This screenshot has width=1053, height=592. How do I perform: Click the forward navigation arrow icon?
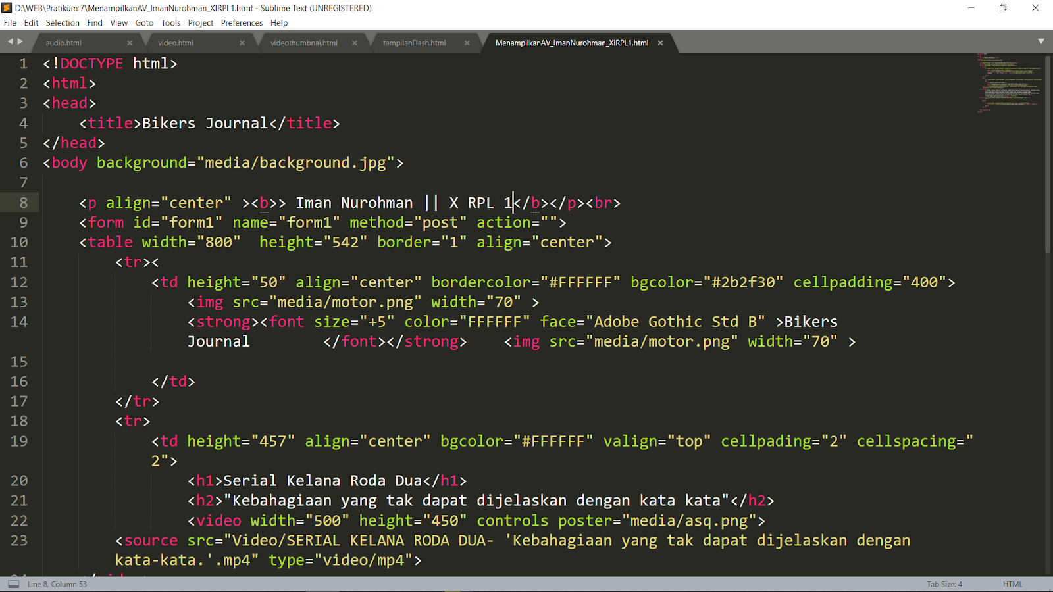(x=20, y=41)
